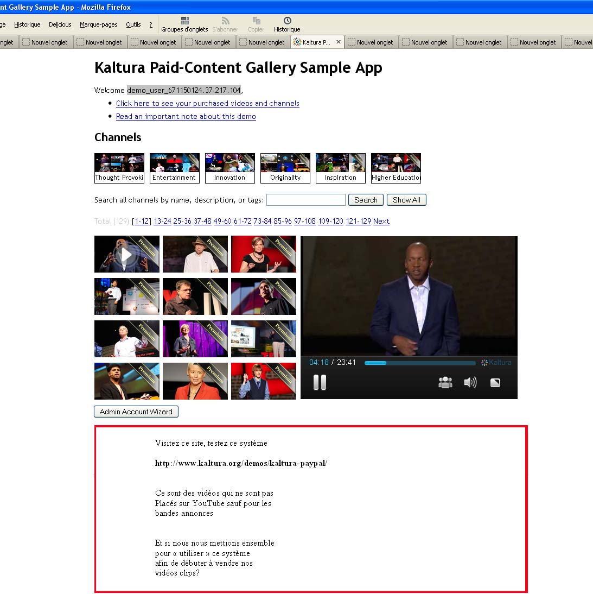Go to page 13-24 of results

coord(162,221)
